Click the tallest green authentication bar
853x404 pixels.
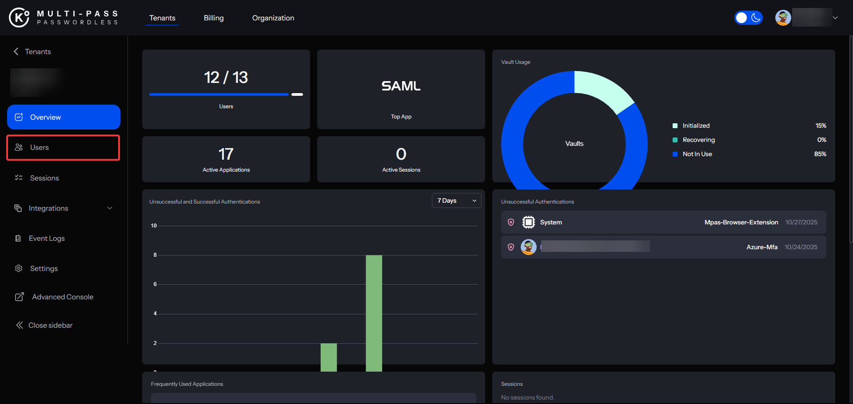tap(374, 313)
